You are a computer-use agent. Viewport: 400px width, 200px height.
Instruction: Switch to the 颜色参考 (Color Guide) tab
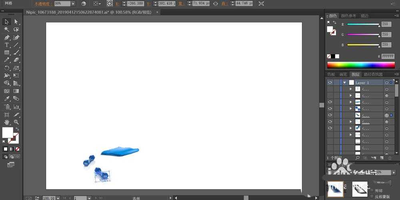pyautogui.click(x=348, y=16)
